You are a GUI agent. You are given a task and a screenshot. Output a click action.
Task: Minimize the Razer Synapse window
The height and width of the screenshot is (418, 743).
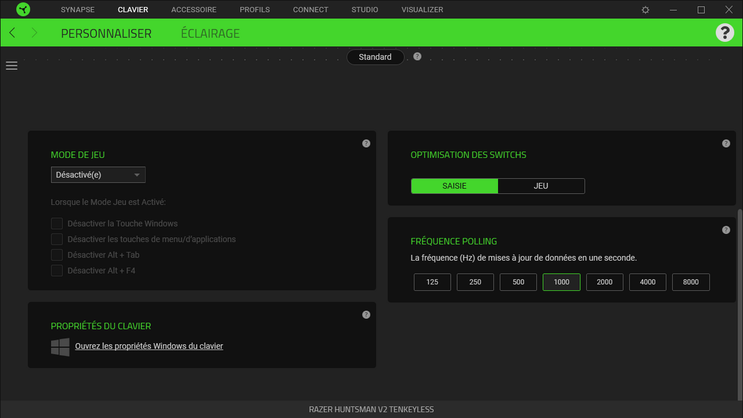(x=674, y=10)
